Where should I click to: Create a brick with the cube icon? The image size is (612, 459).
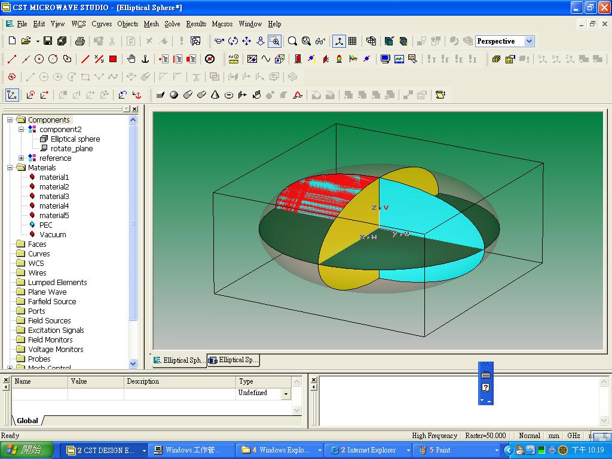pos(160,95)
